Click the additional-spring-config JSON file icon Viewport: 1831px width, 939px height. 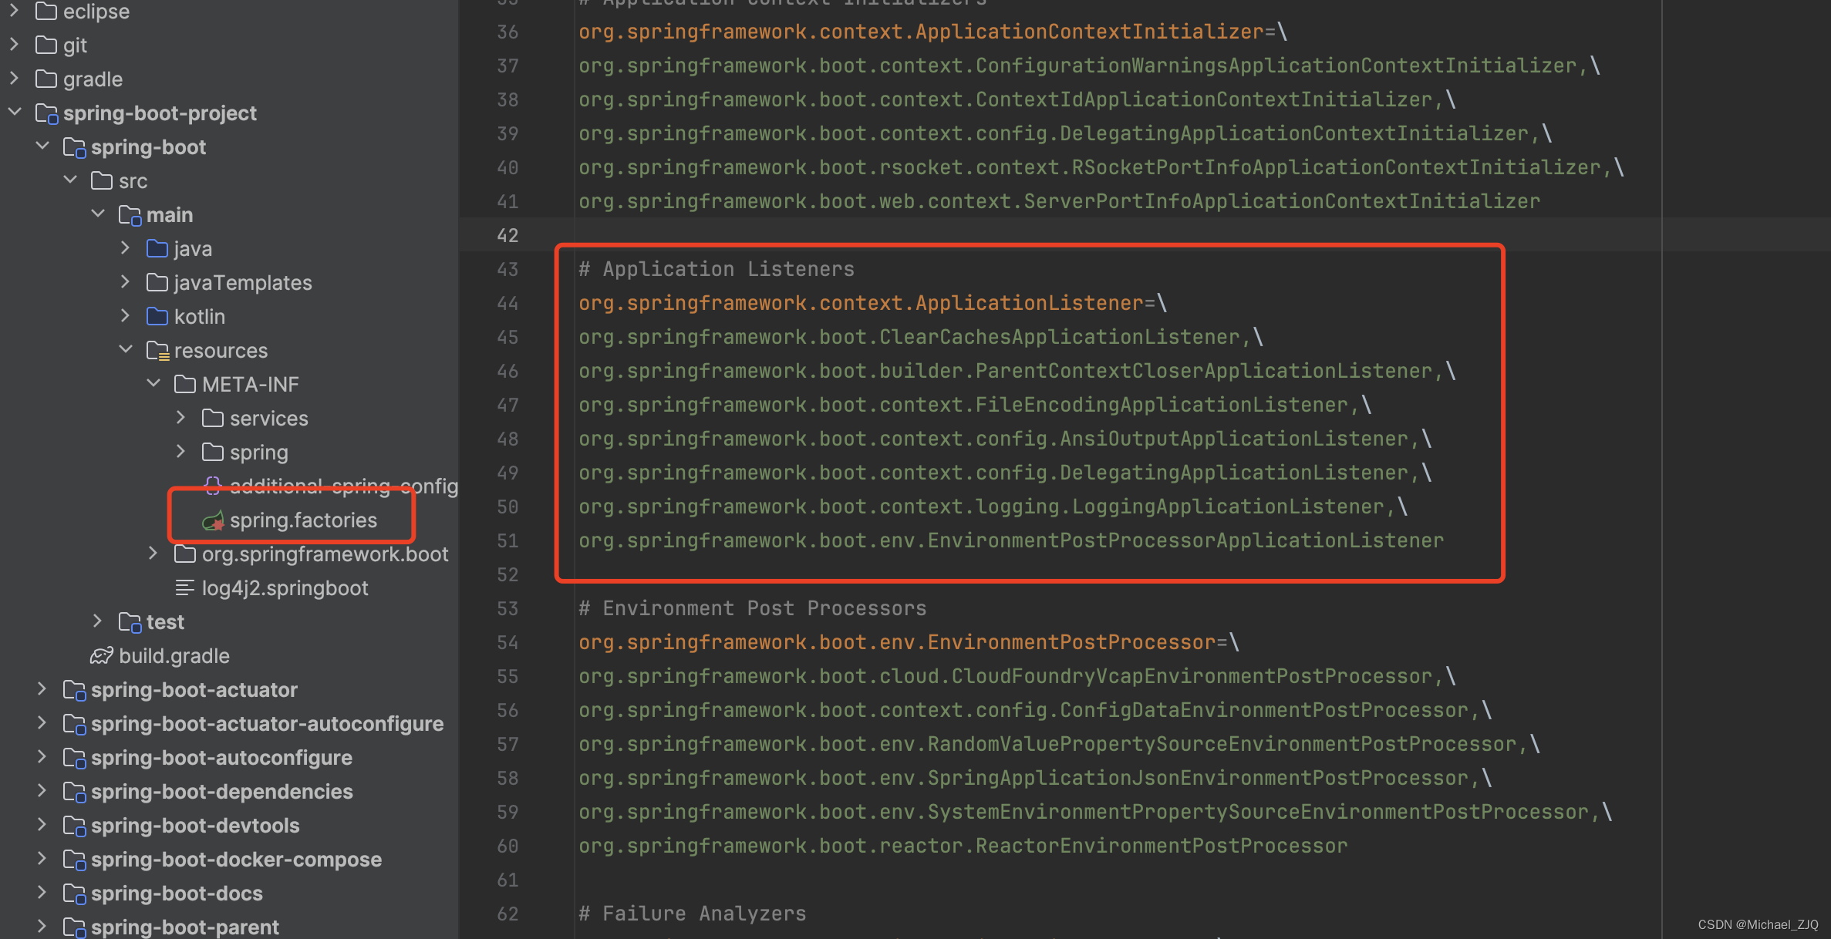coord(213,486)
